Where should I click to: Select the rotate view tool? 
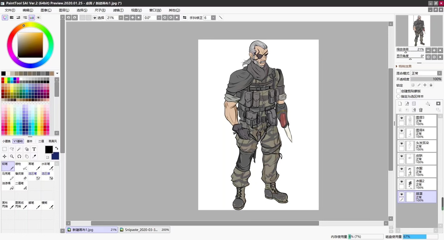pos(19,156)
